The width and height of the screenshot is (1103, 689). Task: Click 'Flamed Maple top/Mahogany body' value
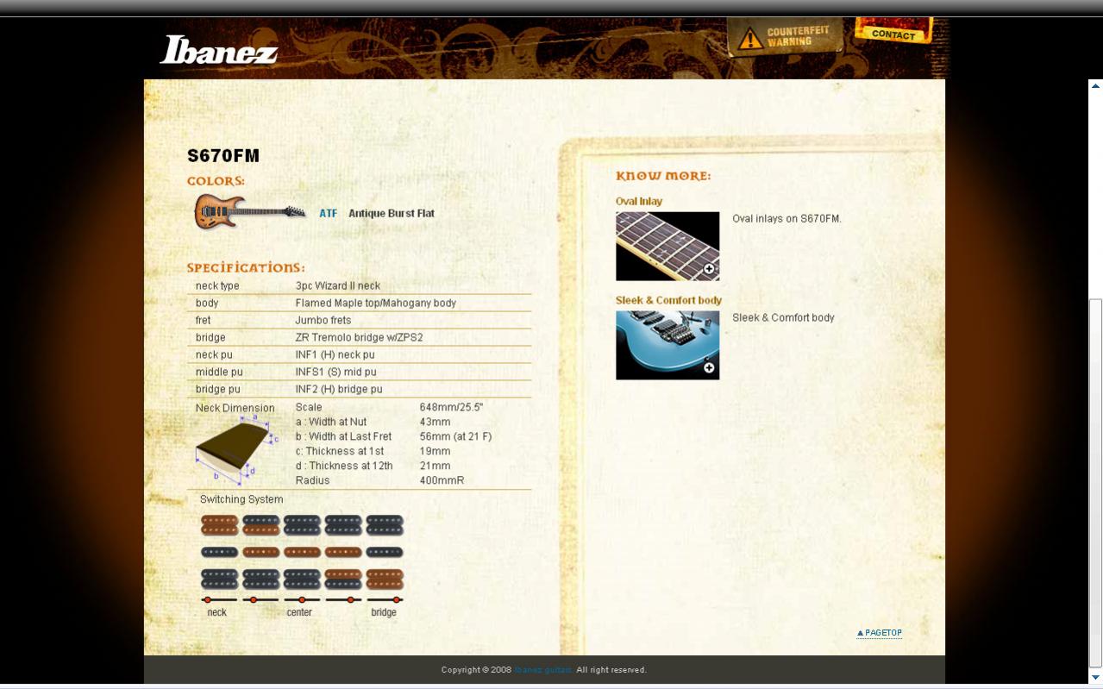[x=376, y=304]
